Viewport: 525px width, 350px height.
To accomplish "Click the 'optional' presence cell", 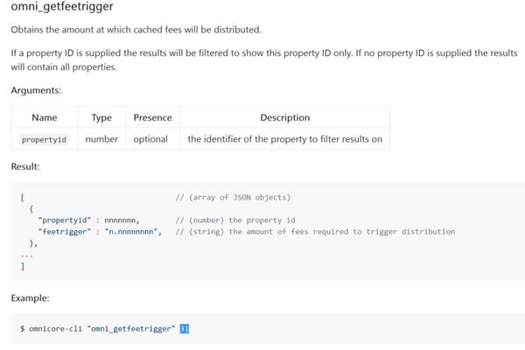I will coord(150,139).
